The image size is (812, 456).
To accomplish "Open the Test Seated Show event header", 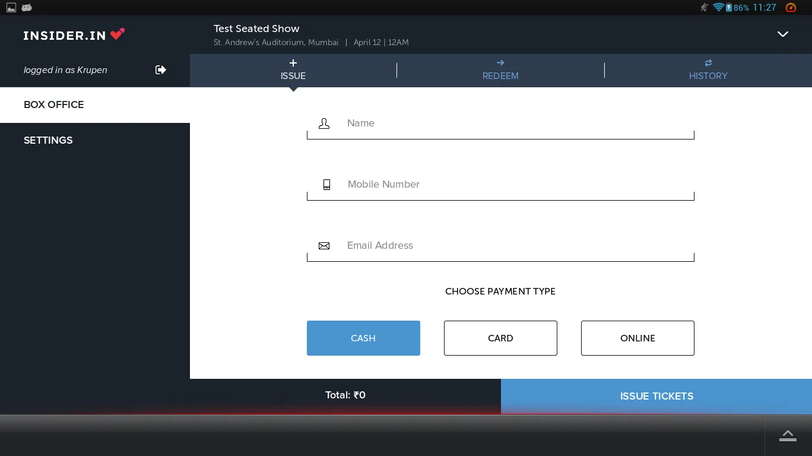I will [256, 28].
